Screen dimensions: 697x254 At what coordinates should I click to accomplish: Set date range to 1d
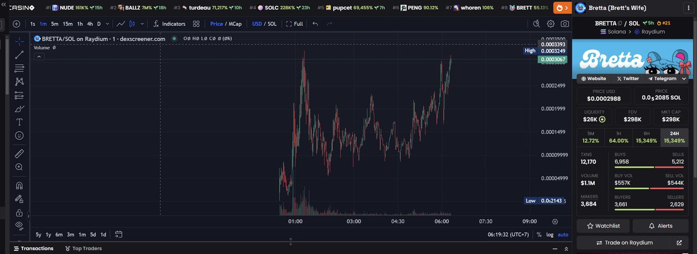coord(103,234)
